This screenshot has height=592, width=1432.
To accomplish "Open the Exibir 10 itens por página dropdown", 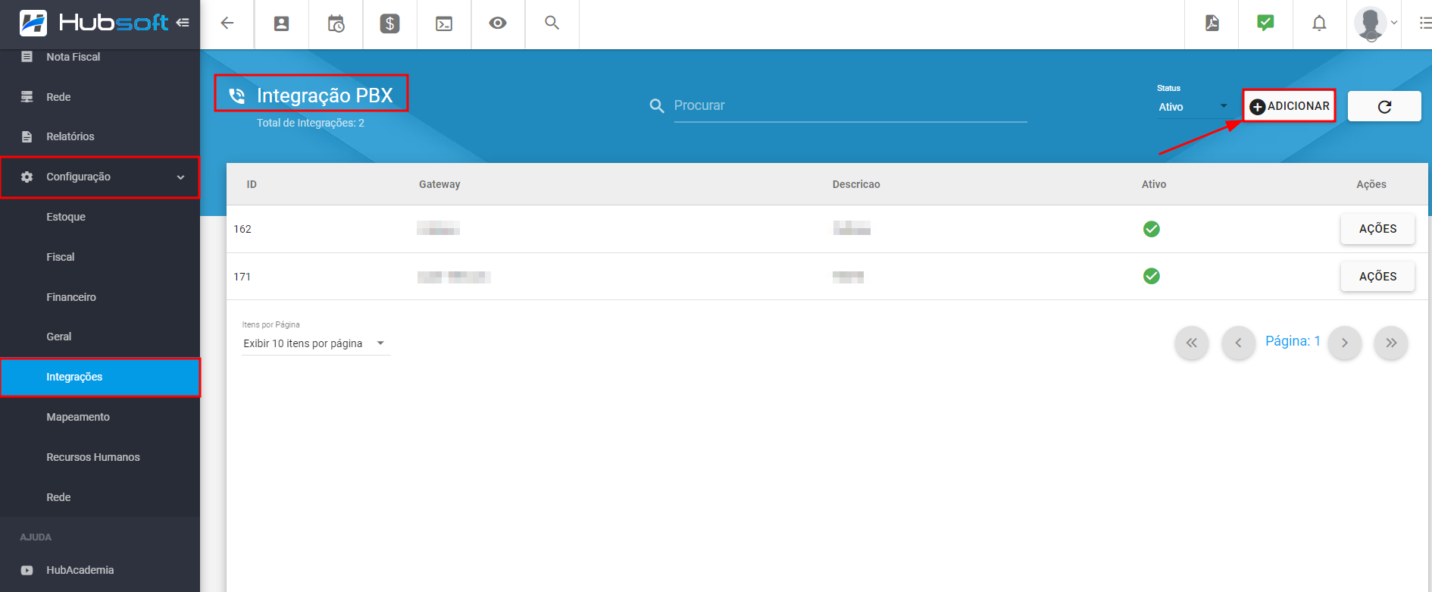I will click(x=315, y=343).
